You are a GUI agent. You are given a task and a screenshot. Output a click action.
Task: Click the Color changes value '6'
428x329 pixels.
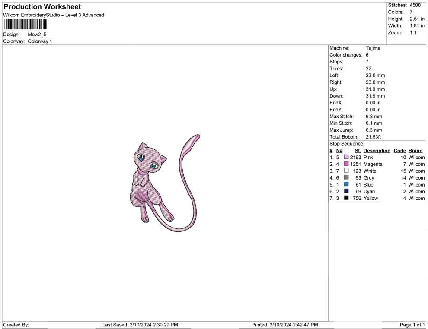(x=367, y=55)
